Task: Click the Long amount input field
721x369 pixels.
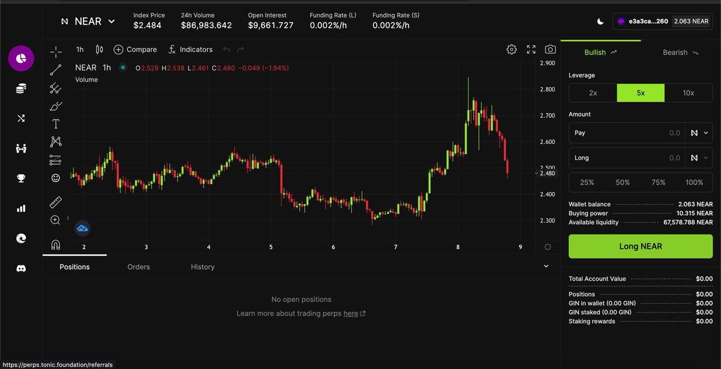Action: pyautogui.click(x=627, y=158)
